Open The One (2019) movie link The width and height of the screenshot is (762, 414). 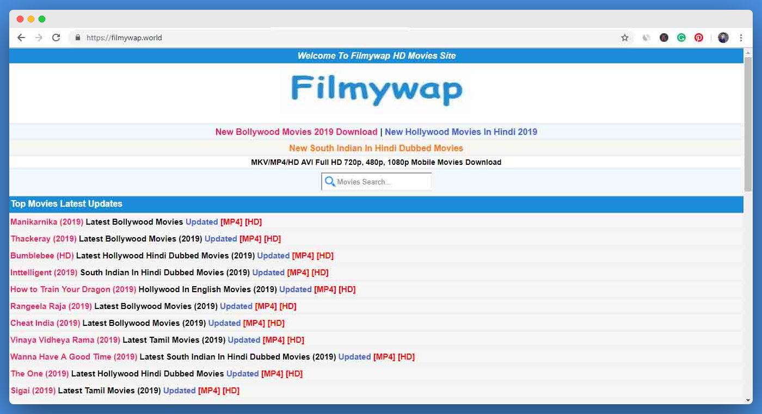[40, 374]
